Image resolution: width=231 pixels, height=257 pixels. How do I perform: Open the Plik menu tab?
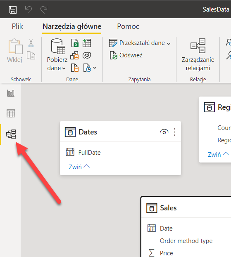tap(17, 26)
